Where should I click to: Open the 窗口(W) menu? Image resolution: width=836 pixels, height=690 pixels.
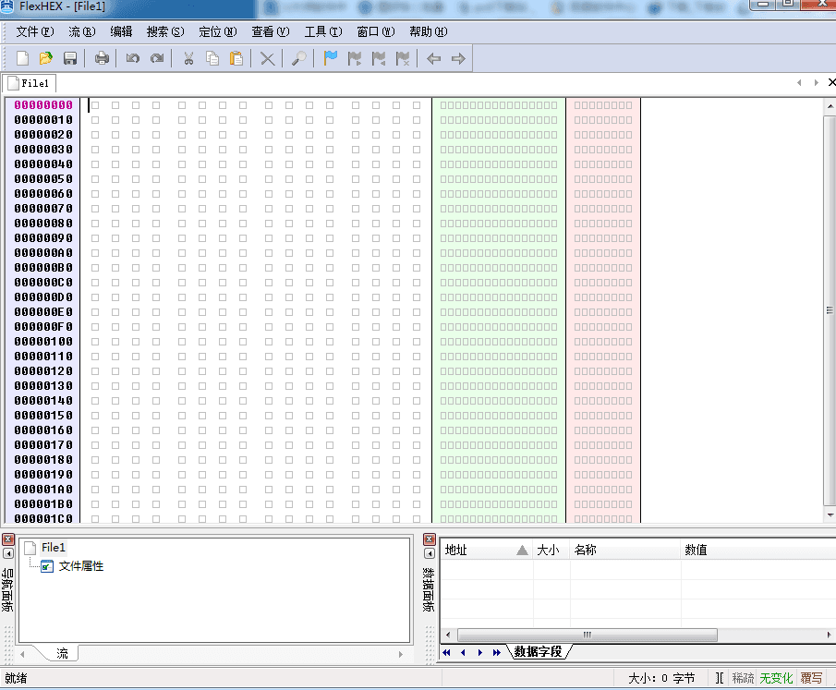click(376, 32)
